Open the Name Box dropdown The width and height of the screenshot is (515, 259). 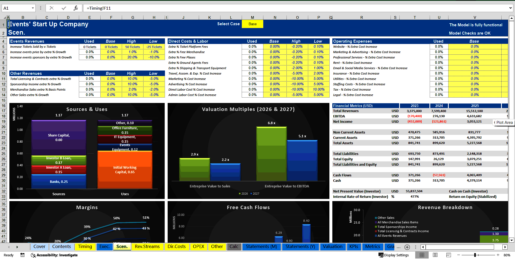coord(33,8)
